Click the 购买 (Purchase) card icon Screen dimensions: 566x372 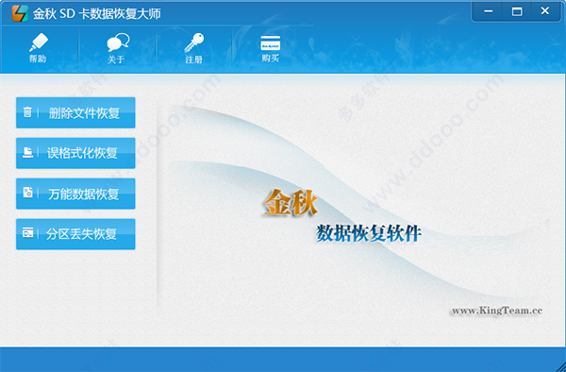pos(271,48)
